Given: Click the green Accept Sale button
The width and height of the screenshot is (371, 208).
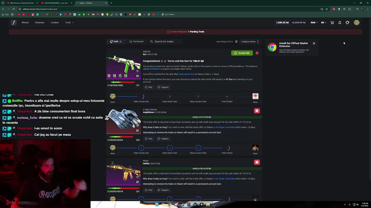Looking at the screenshot, I should pos(242,53).
